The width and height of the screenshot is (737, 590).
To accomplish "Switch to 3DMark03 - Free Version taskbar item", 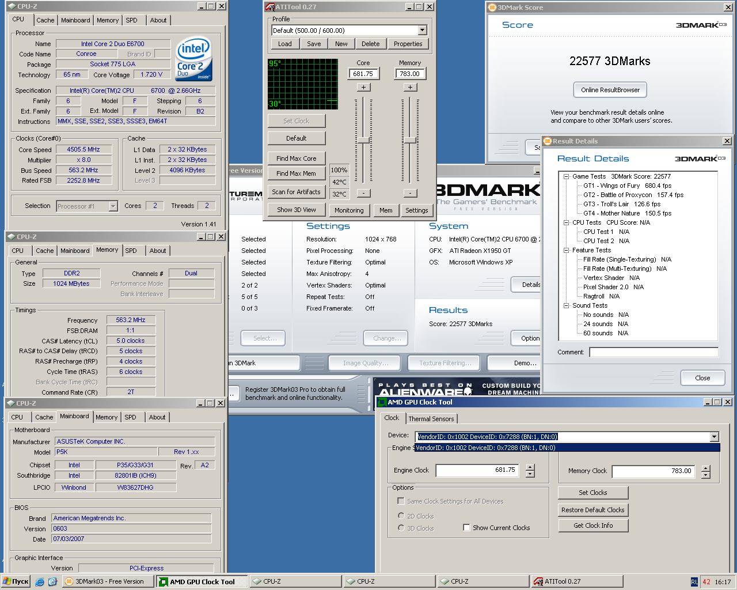I will pyautogui.click(x=107, y=582).
